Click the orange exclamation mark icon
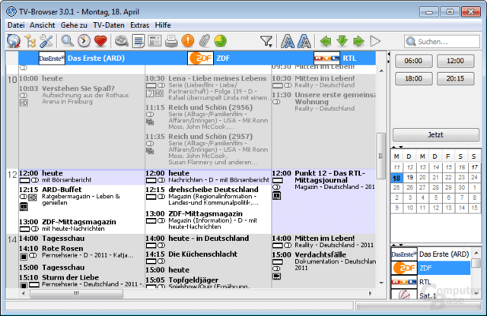The width and height of the screenshot is (487, 316). tap(188, 41)
